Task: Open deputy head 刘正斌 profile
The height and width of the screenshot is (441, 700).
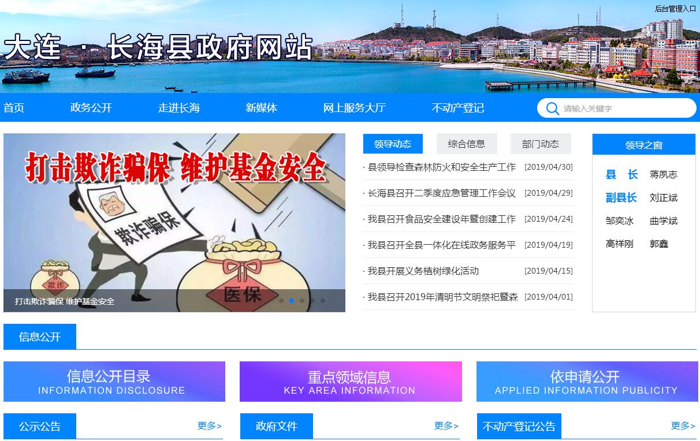Action: point(664,197)
